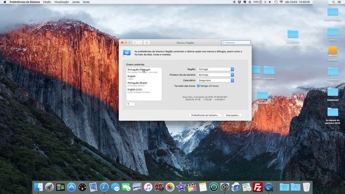The image size is (345, 194).
Task: Open the Mail stamp icon in dock
Action: [x=93, y=187]
